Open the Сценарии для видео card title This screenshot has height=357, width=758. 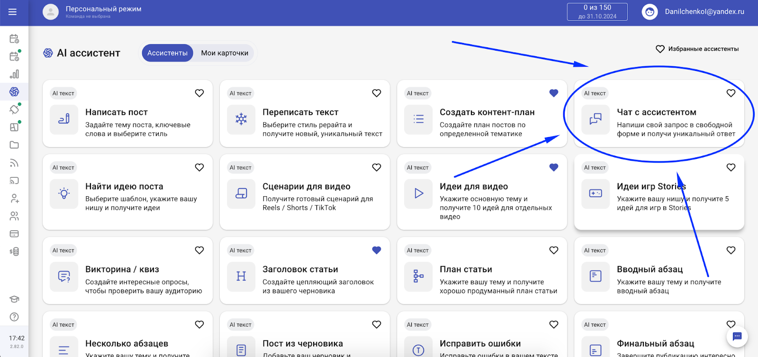tap(306, 187)
